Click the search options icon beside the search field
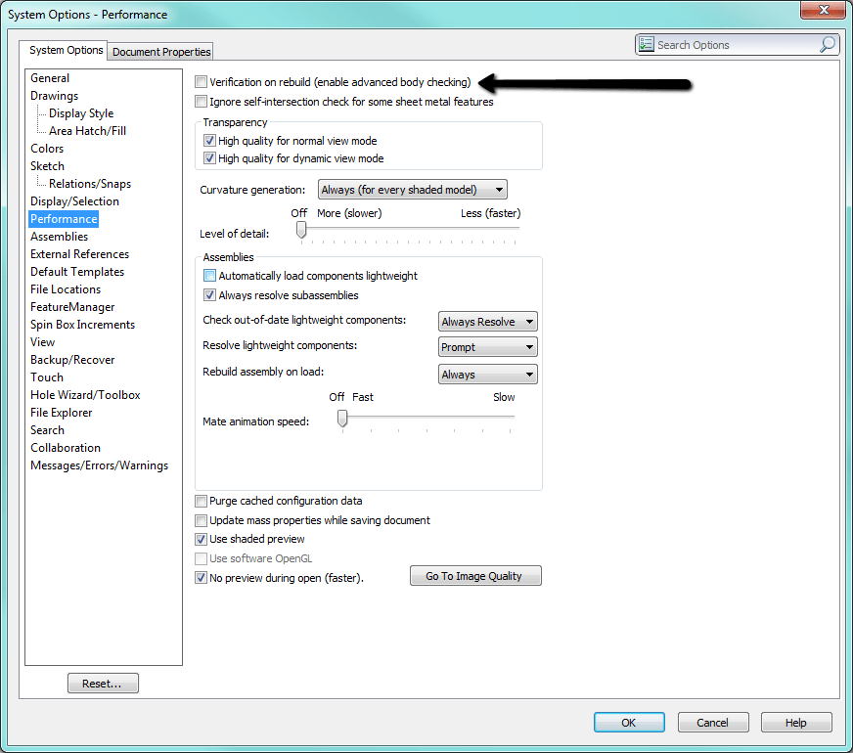The image size is (853, 753). point(647,44)
